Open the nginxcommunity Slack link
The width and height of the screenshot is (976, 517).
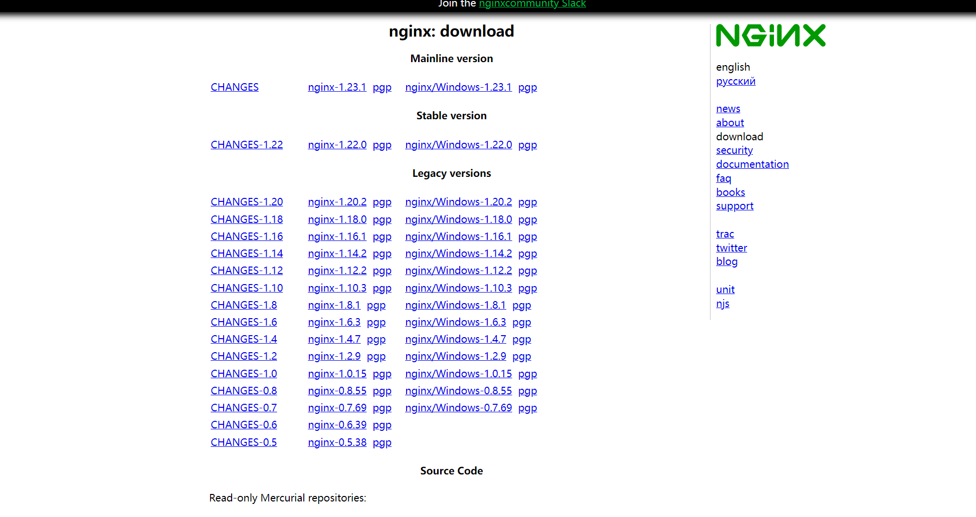coord(532,4)
